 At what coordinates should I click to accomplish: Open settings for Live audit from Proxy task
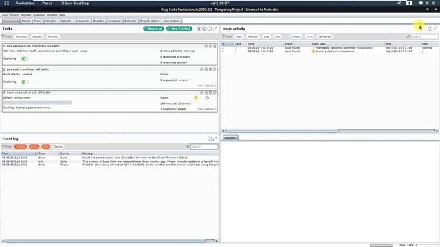point(206,69)
